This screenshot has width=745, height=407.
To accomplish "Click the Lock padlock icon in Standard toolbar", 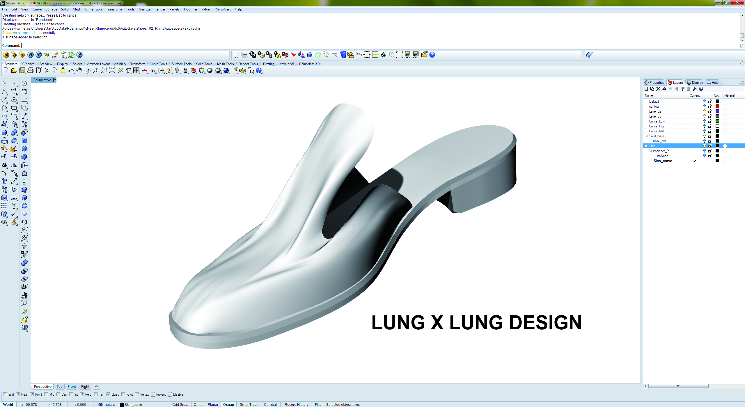I will pos(185,70).
